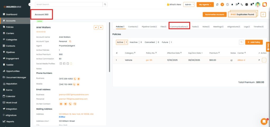270x127 pixels.
Task: Toggle the Do Not Contact email icon
Action: 61,104
